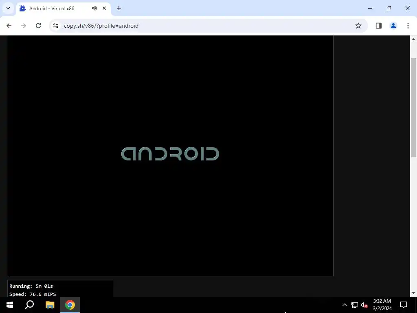The width and height of the screenshot is (417, 313).
Task: Click the scrollbar down arrow
Action: pyautogui.click(x=414, y=293)
